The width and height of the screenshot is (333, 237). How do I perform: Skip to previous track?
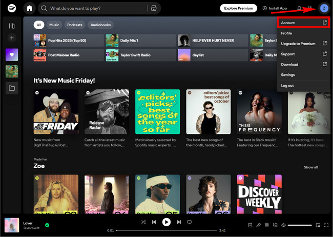click(x=154, y=222)
